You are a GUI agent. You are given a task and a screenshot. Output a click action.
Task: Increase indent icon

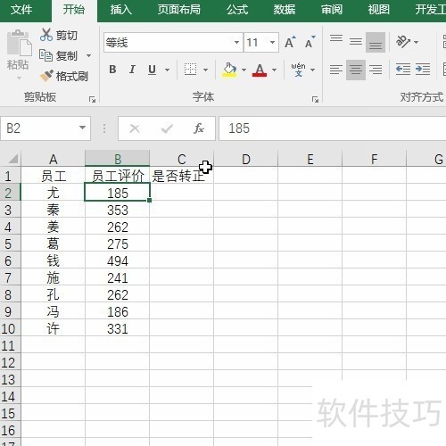tap(423, 70)
